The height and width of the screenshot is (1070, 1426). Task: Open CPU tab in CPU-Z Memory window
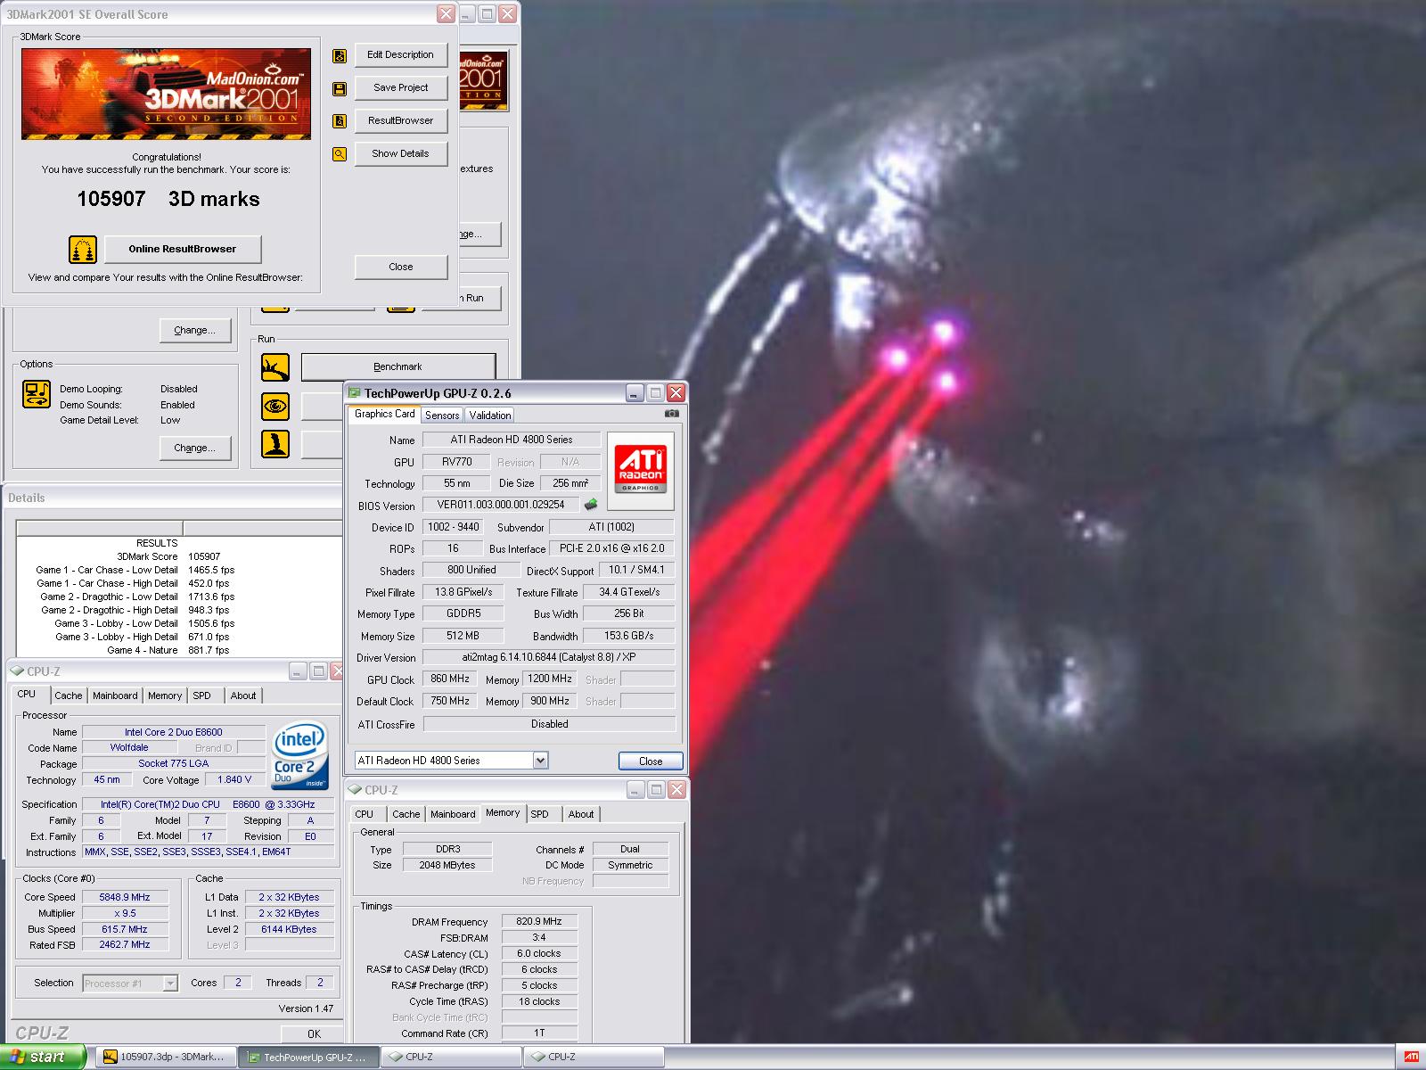pos(365,814)
